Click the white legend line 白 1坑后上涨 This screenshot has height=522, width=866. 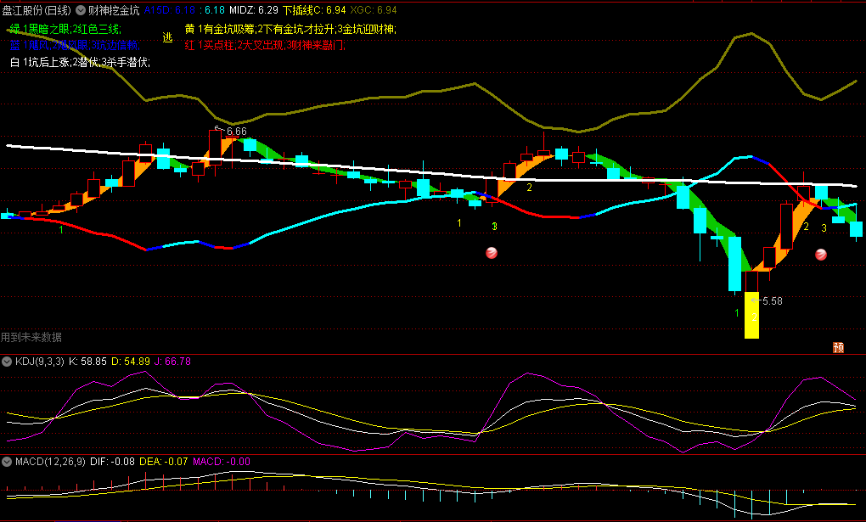pyautogui.click(x=80, y=63)
